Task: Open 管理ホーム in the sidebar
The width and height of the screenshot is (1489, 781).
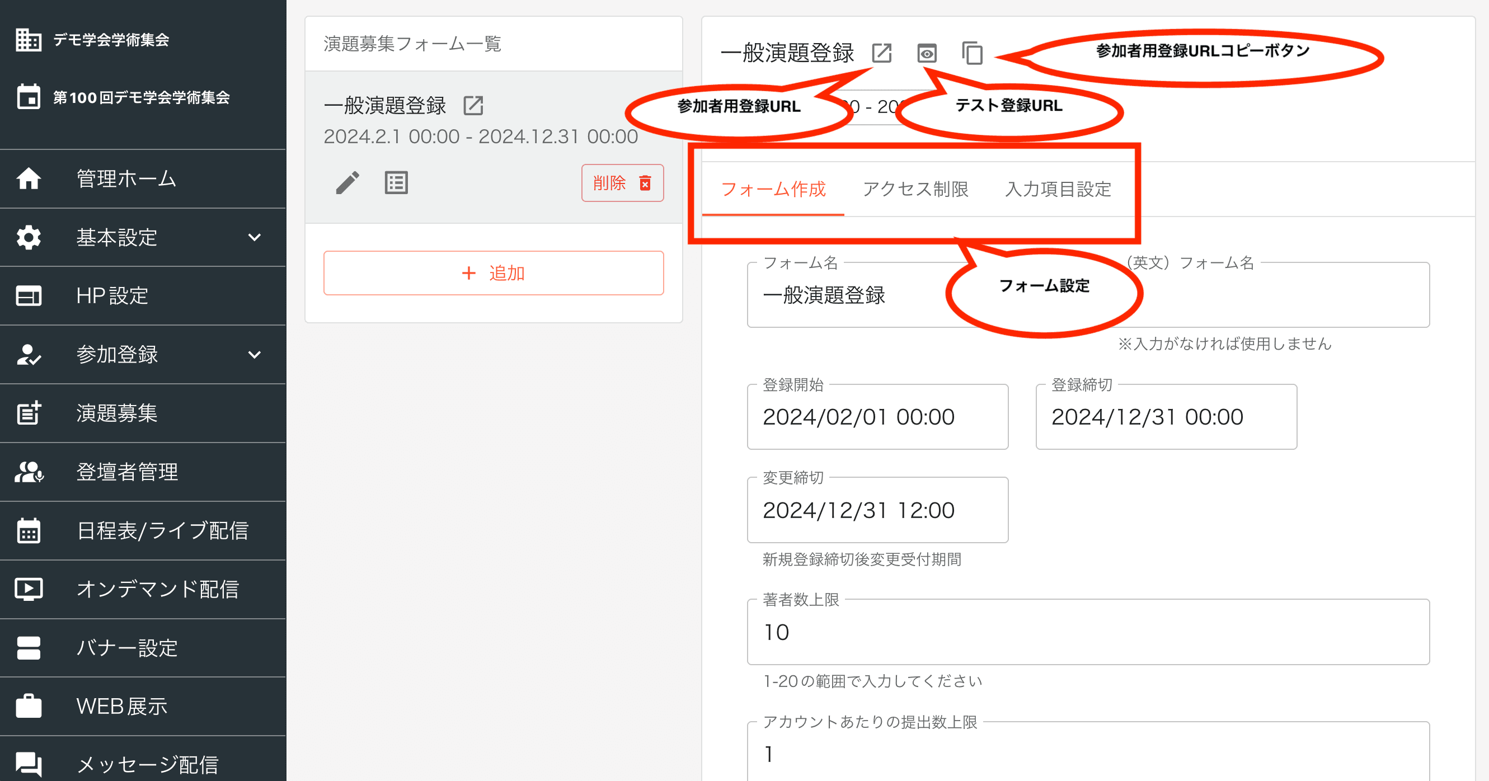Action: 143,178
